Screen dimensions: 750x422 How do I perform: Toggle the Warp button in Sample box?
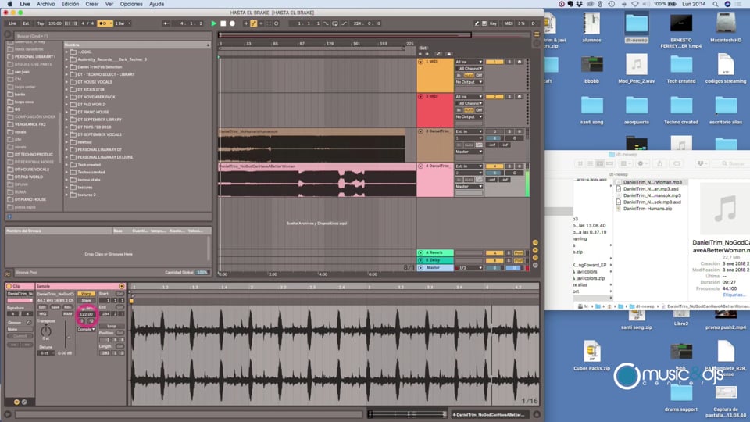click(86, 294)
